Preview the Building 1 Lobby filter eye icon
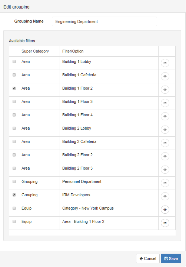186x267 pixels. [x=165, y=63]
